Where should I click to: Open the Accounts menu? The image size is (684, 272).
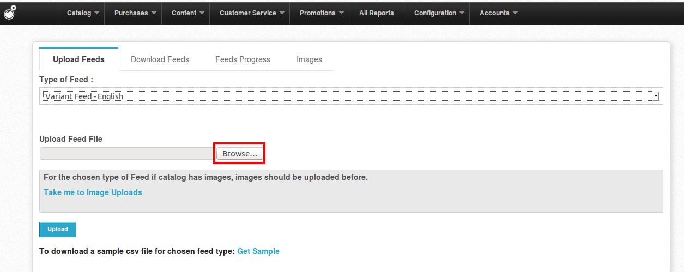[498, 13]
